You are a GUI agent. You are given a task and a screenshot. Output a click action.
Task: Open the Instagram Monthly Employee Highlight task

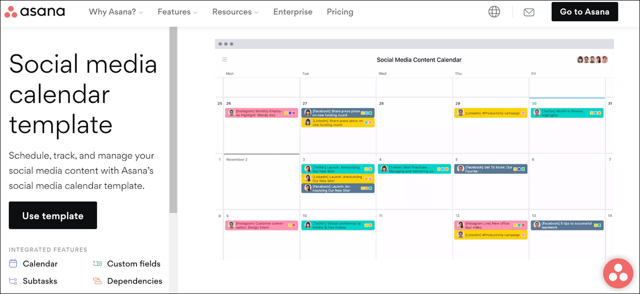point(261,113)
